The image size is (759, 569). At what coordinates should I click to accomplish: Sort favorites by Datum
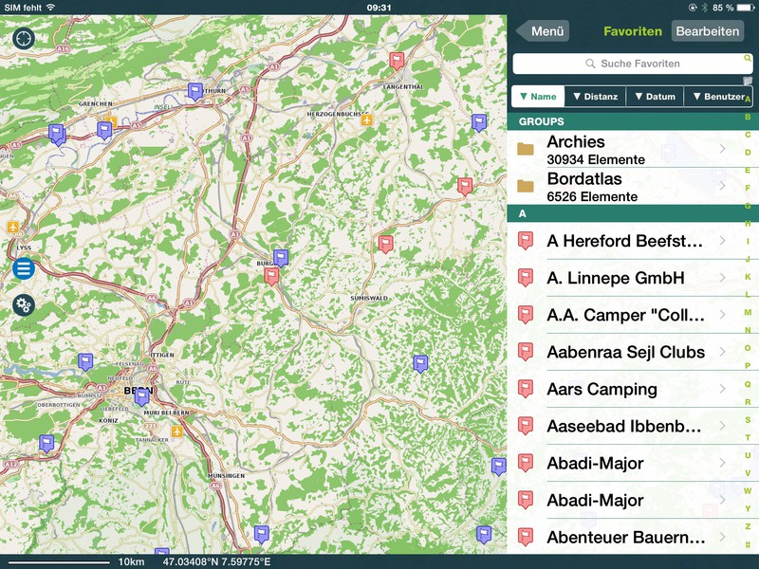(x=655, y=97)
